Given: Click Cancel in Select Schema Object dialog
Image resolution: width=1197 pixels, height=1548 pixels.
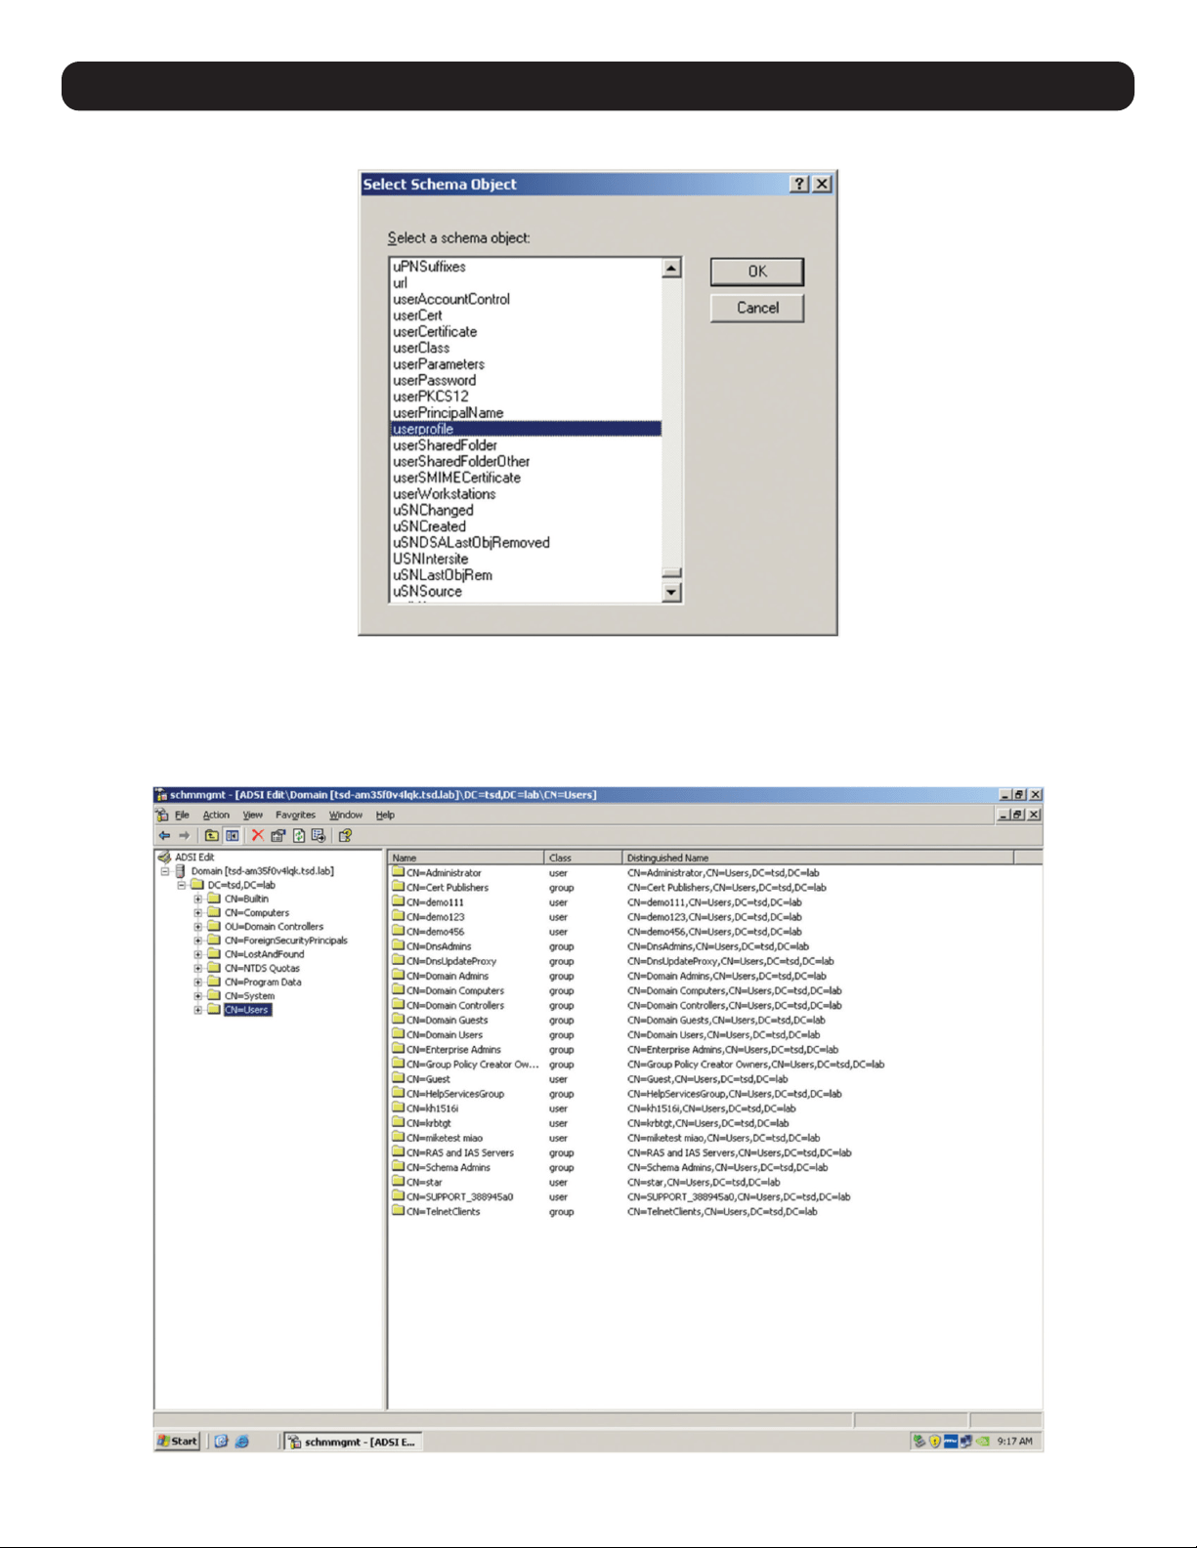Looking at the screenshot, I should (757, 308).
